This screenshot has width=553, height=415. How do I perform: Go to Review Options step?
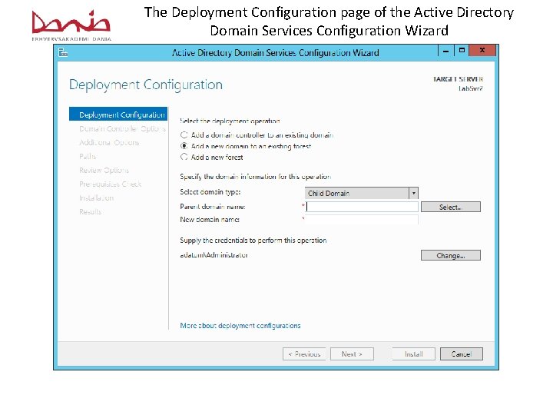tap(104, 170)
